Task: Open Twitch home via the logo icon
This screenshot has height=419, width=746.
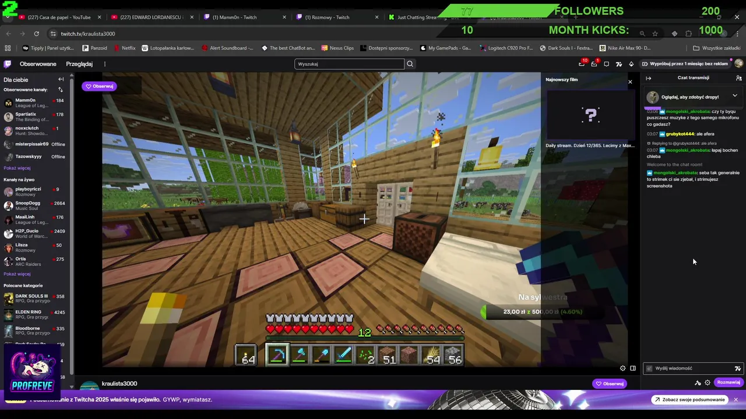Action: [x=7, y=64]
